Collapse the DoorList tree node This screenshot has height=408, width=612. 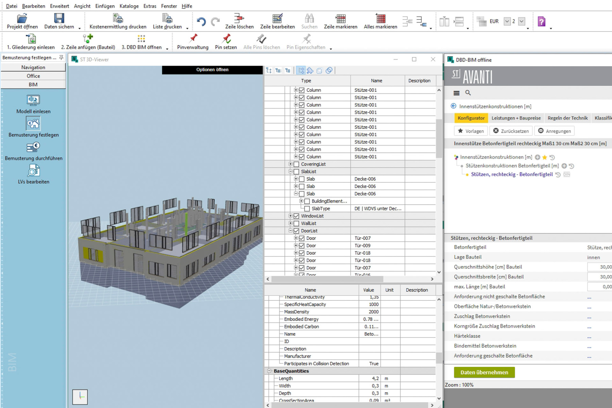tap(291, 231)
